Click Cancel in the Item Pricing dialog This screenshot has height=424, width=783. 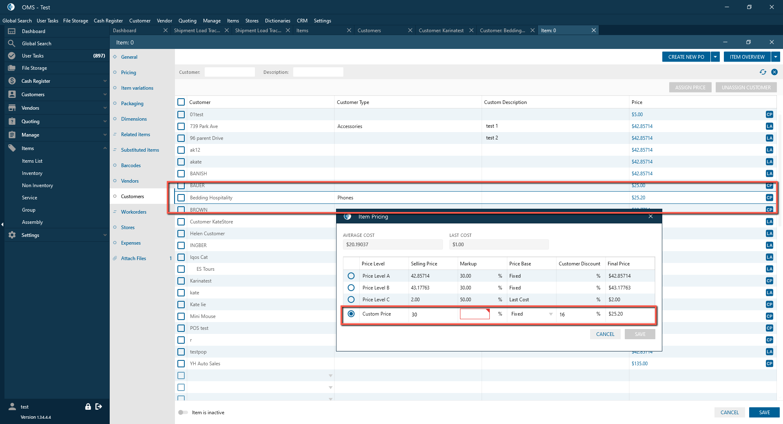(605, 334)
